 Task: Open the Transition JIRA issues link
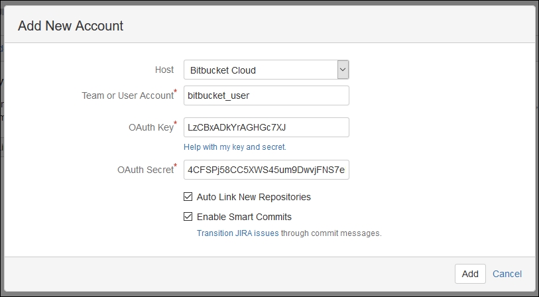[237, 233]
